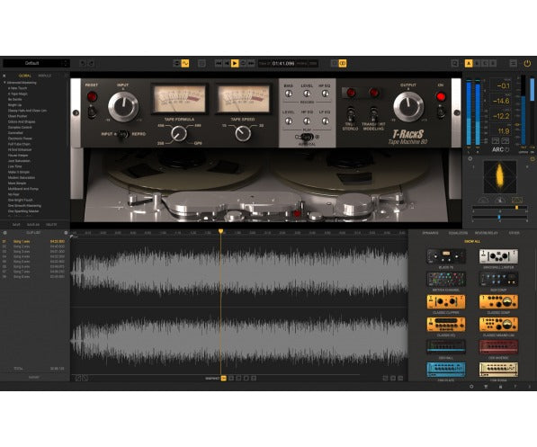The width and height of the screenshot is (537, 447).
Task: Select Song 1.wav in the clip list
Action: tap(33, 241)
